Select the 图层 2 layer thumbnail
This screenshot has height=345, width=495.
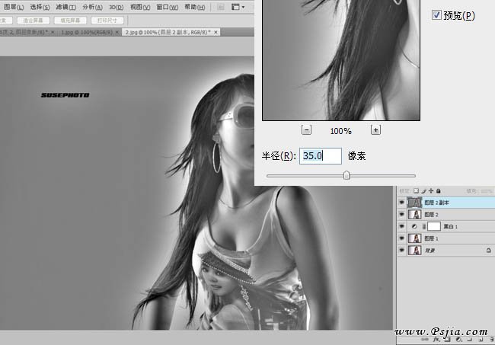414,214
